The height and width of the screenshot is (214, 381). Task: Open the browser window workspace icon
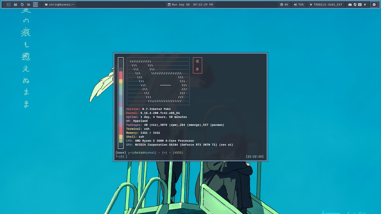point(15,4)
